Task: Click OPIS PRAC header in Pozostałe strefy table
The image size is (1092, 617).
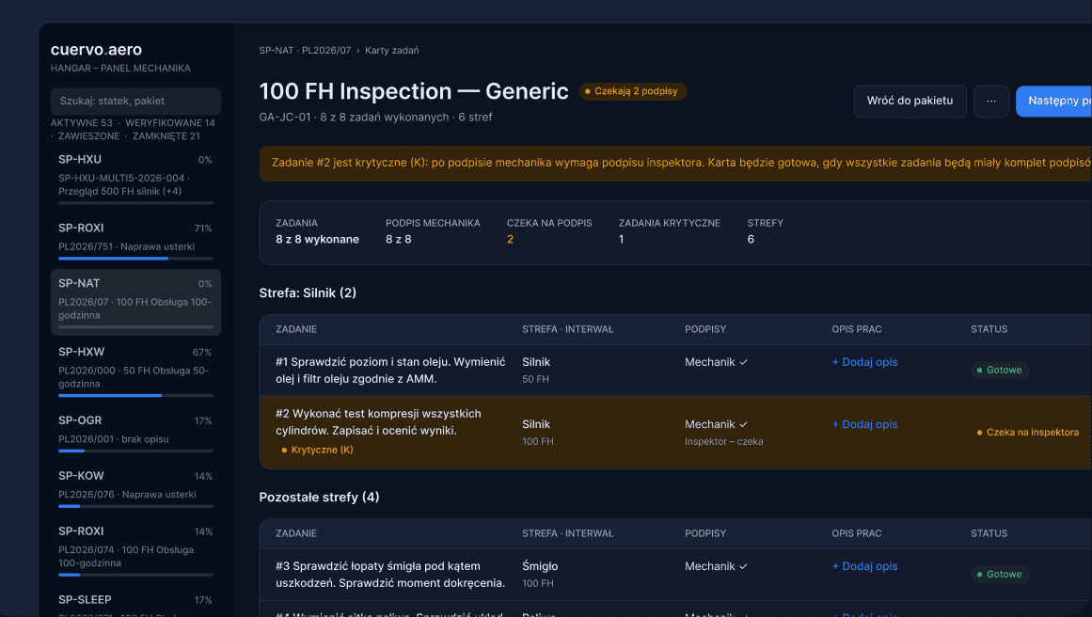Action: coord(857,533)
